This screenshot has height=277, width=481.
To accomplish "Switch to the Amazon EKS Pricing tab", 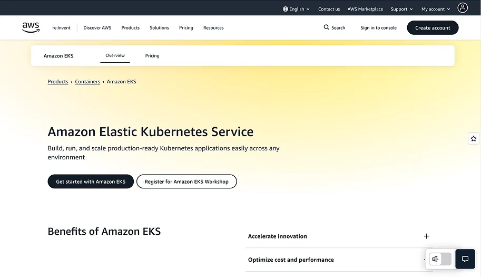I will click(x=152, y=55).
